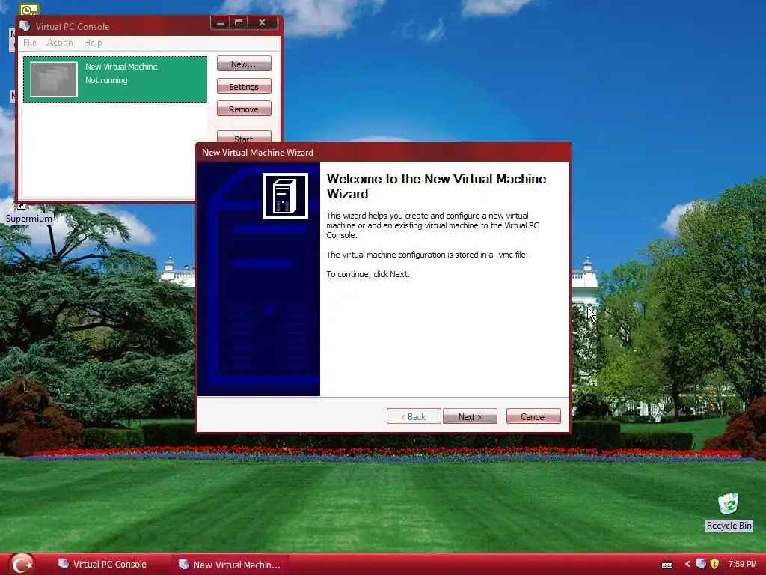Expand hidden tray icons with the chevron
This screenshot has width=766, height=575.
[687, 565]
